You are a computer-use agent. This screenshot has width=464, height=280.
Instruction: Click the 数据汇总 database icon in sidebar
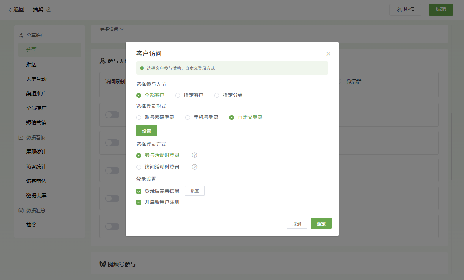click(x=21, y=211)
